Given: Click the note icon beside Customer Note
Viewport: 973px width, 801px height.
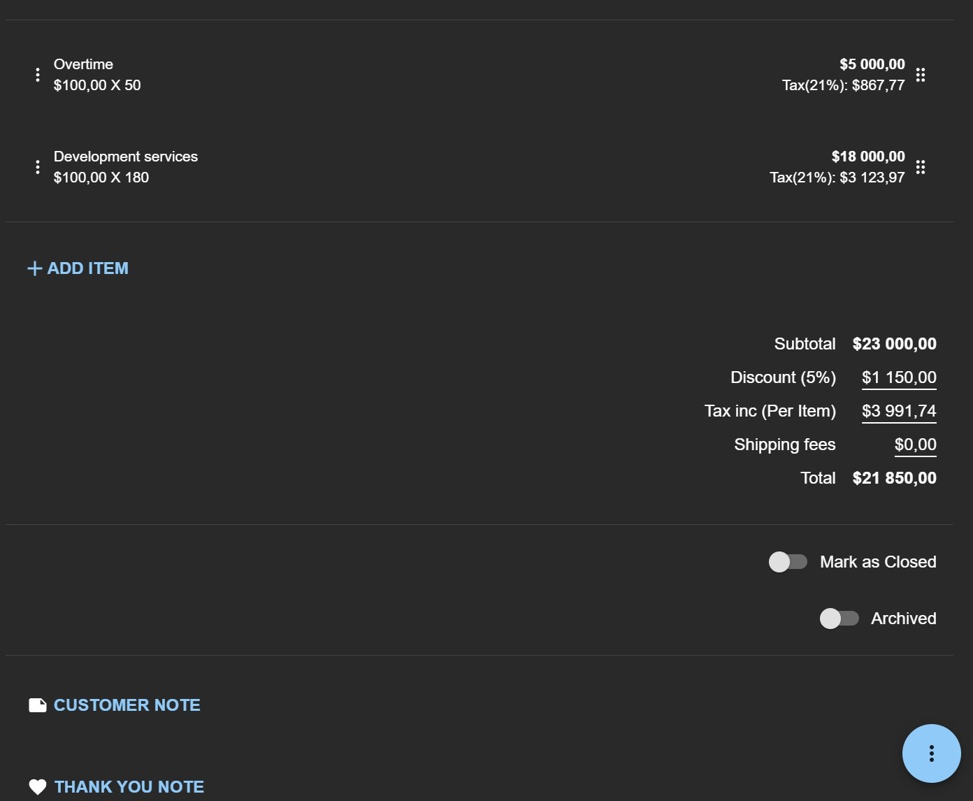Looking at the screenshot, I should (38, 705).
